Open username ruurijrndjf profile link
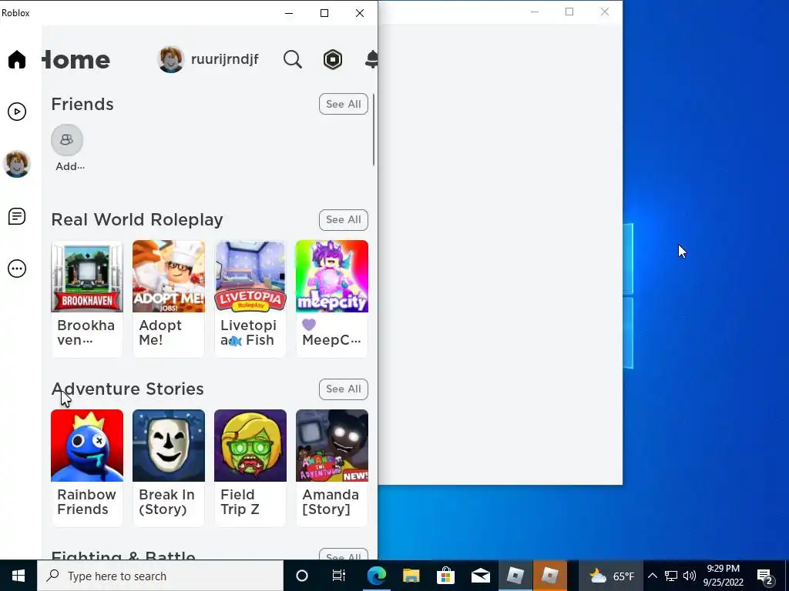 tap(224, 59)
